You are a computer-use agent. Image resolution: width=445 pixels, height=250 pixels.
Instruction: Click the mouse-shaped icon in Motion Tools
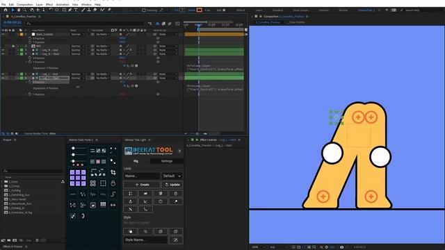(x=113, y=183)
